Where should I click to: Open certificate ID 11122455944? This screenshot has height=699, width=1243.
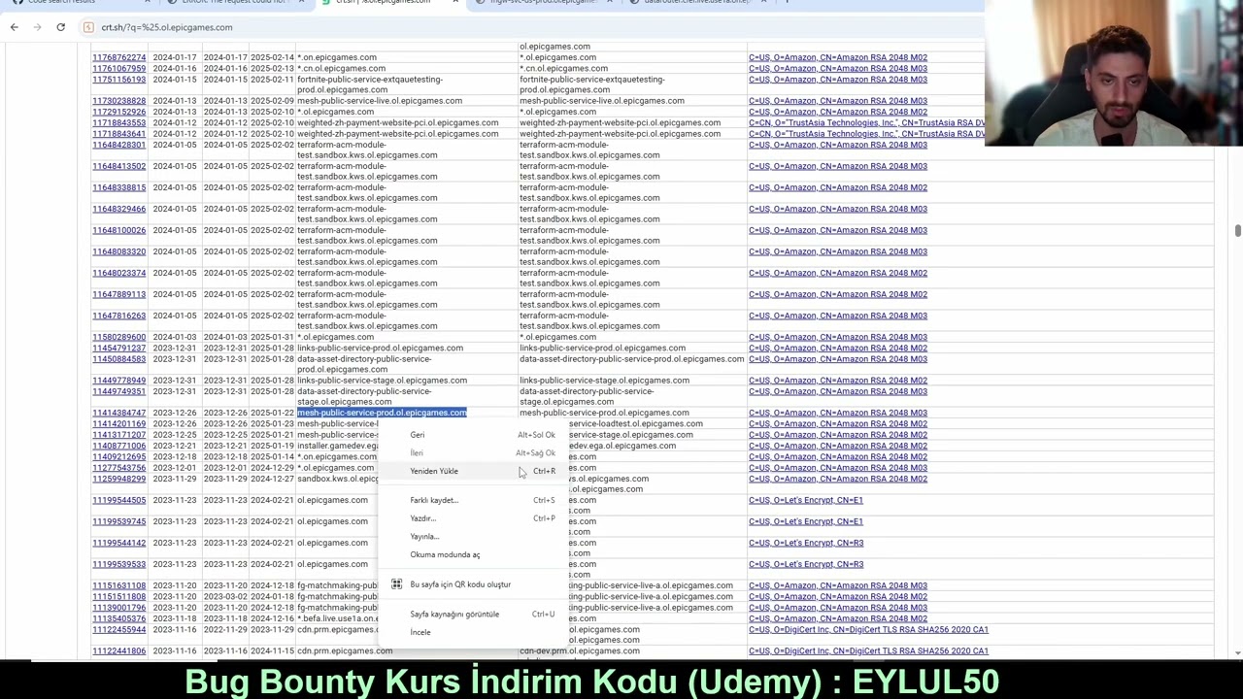(119, 629)
